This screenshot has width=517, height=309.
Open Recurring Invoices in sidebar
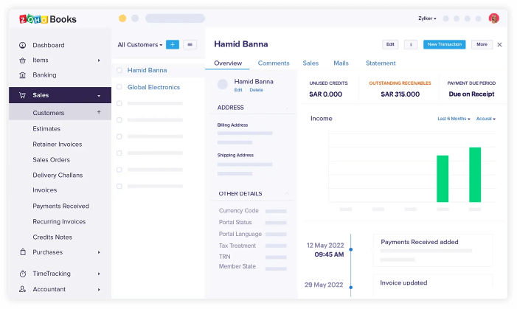[x=59, y=221]
